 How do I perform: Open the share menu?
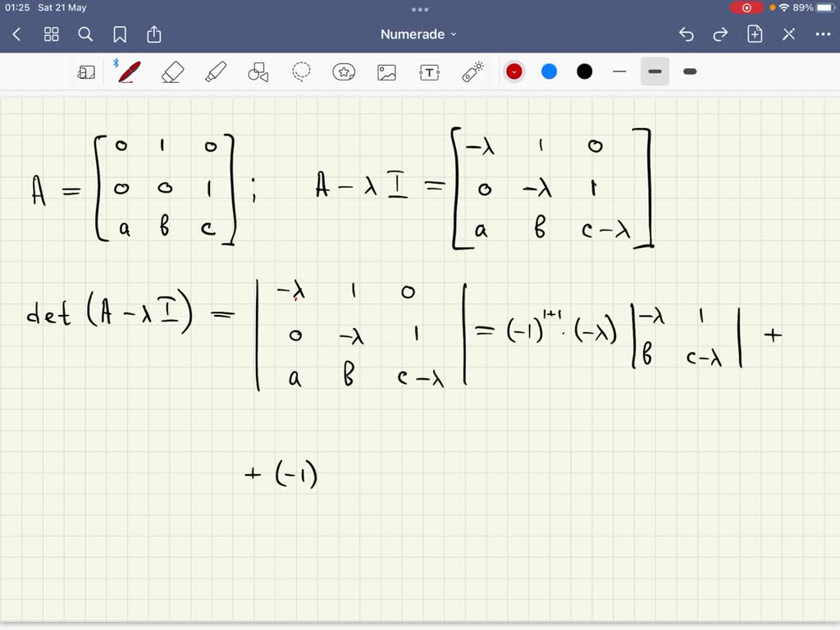154,34
